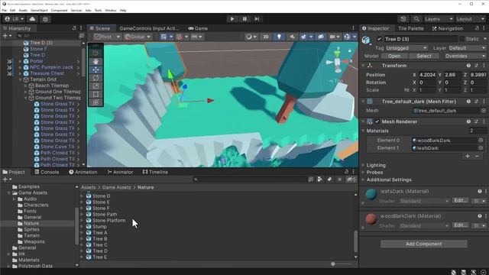This screenshot has width=489, height=275.
Task: Pick material for Element 0 woodBarkDark
Action: tap(481, 141)
